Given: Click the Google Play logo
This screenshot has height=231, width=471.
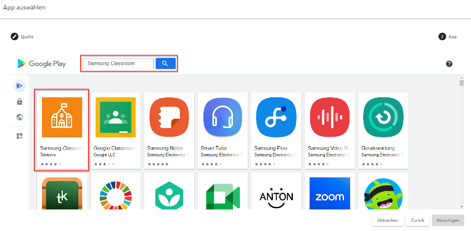Looking at the screenshot, I should 41,63.
